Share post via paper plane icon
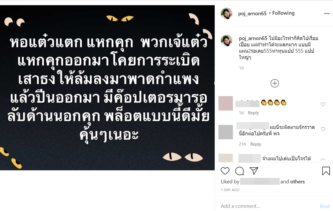 tap(254, 171)
